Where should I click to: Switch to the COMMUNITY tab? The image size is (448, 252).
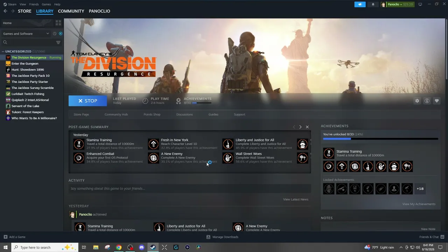click(71, 11)
